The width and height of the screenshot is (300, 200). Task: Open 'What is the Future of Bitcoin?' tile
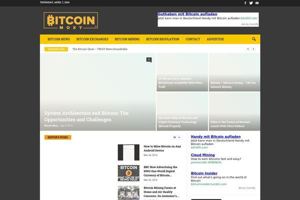coord(230,124)
